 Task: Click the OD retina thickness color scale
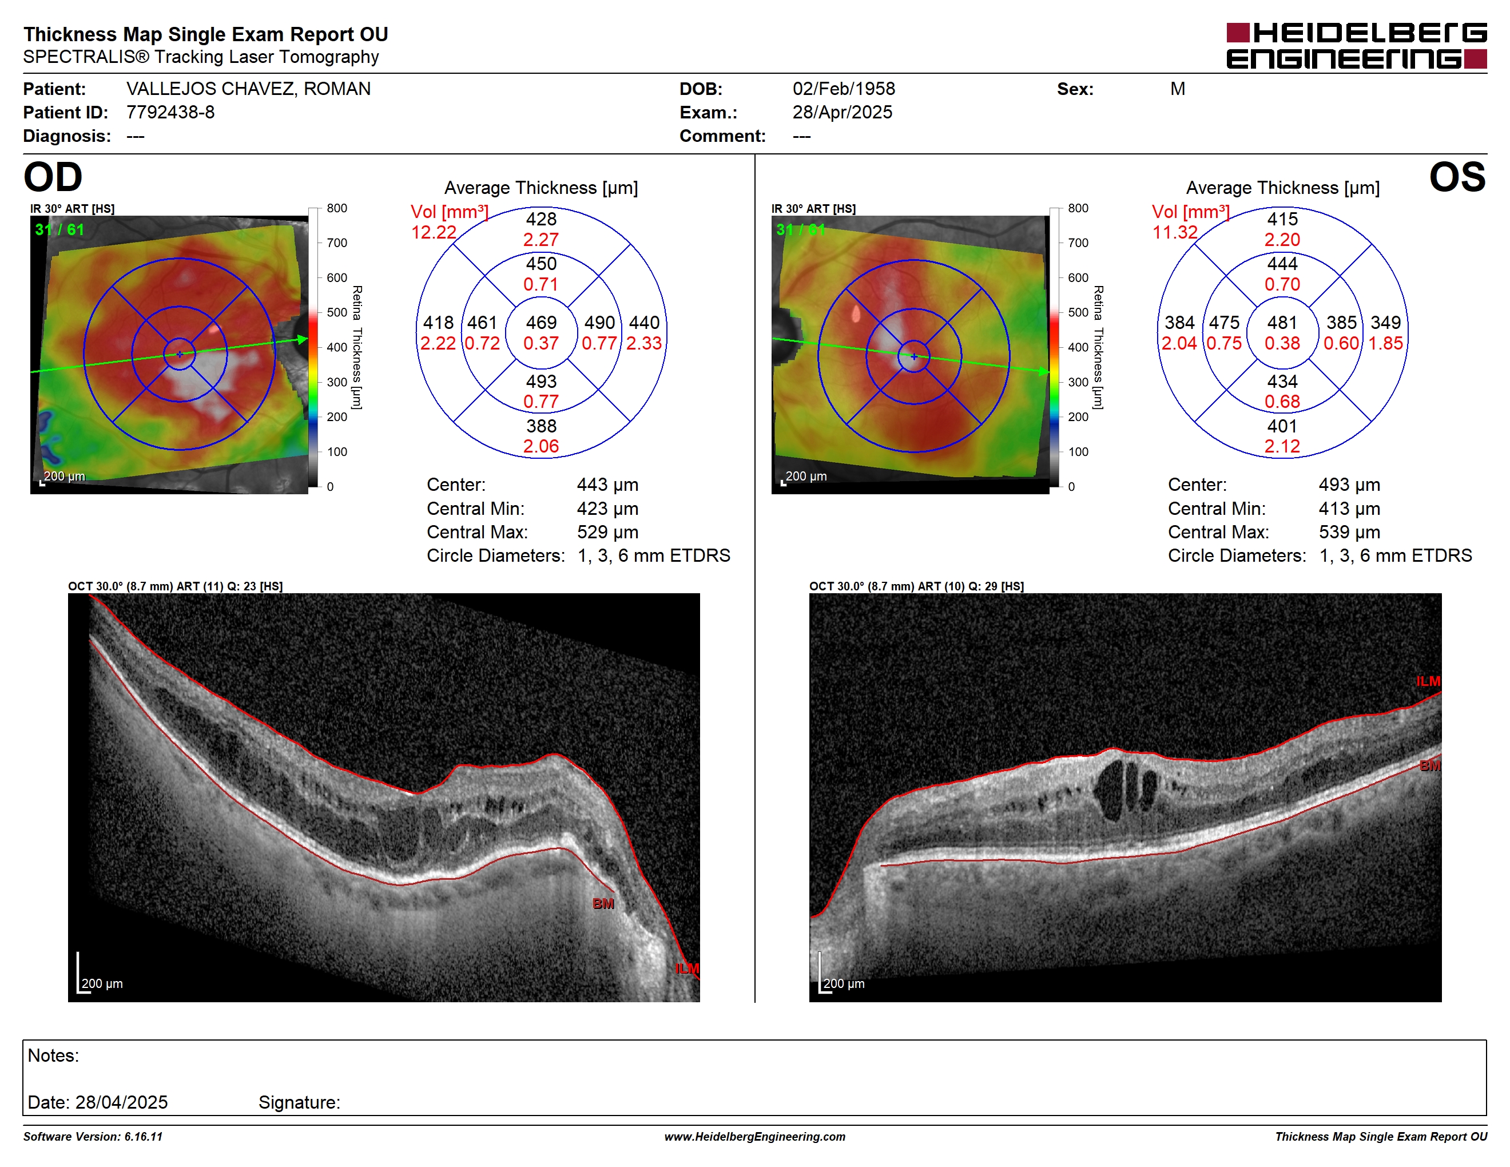coord(313,347)
